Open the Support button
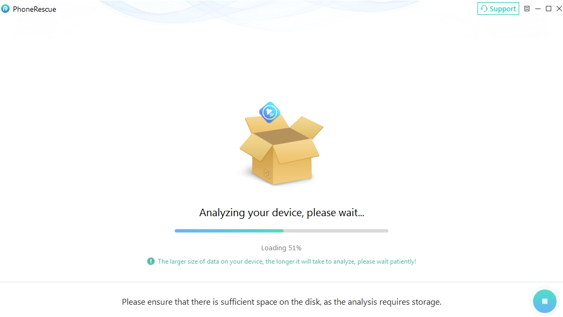The image size is (563, 317). (498, 9)
